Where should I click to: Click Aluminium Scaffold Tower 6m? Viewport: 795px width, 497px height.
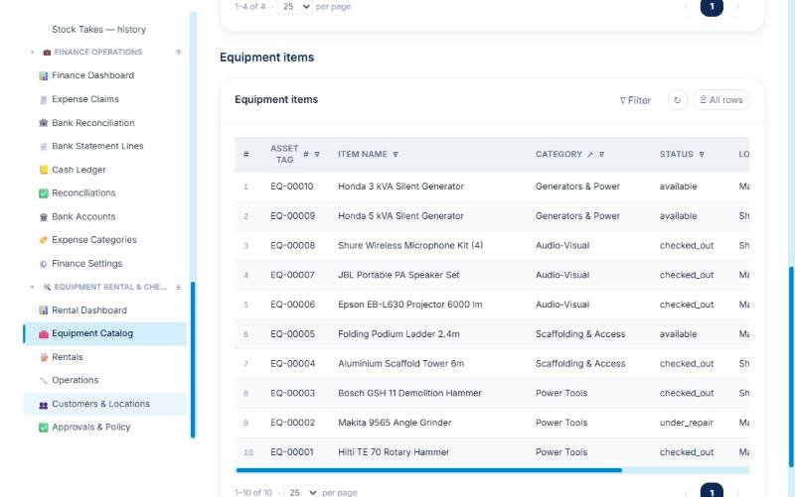[400, 363]
